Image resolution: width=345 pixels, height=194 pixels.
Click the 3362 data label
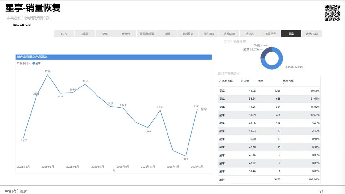(86, 81)
